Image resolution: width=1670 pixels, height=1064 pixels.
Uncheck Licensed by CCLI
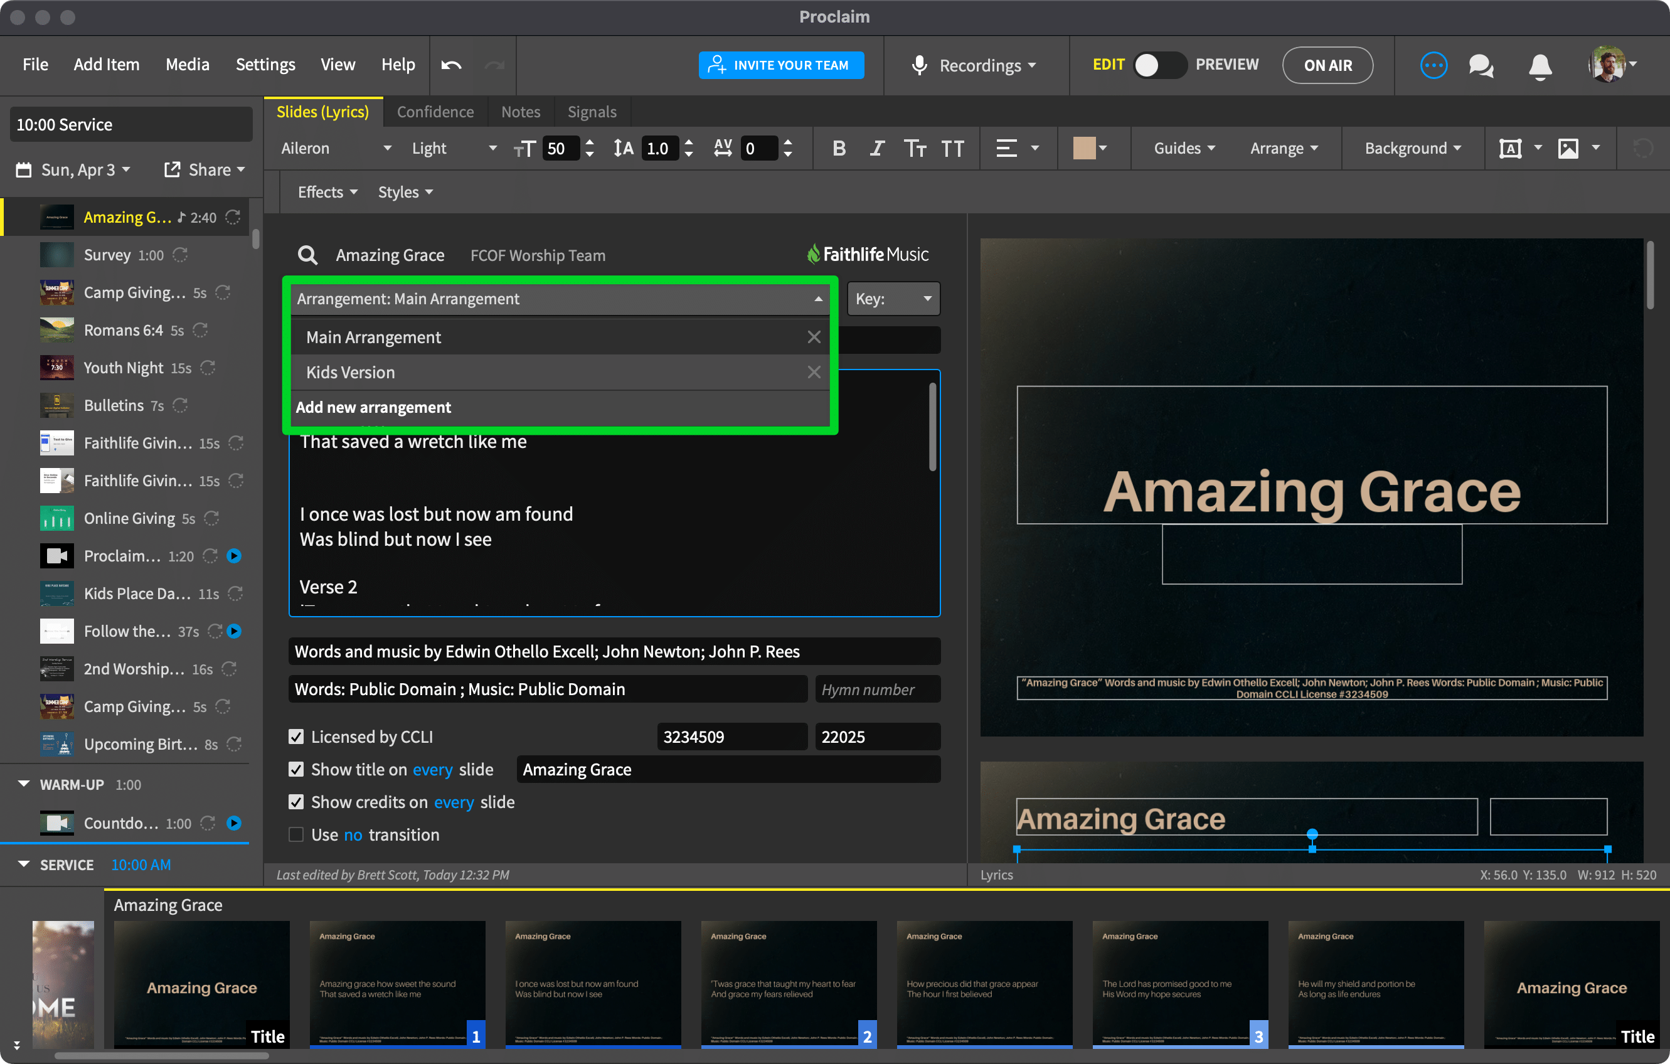pos(295,737)
